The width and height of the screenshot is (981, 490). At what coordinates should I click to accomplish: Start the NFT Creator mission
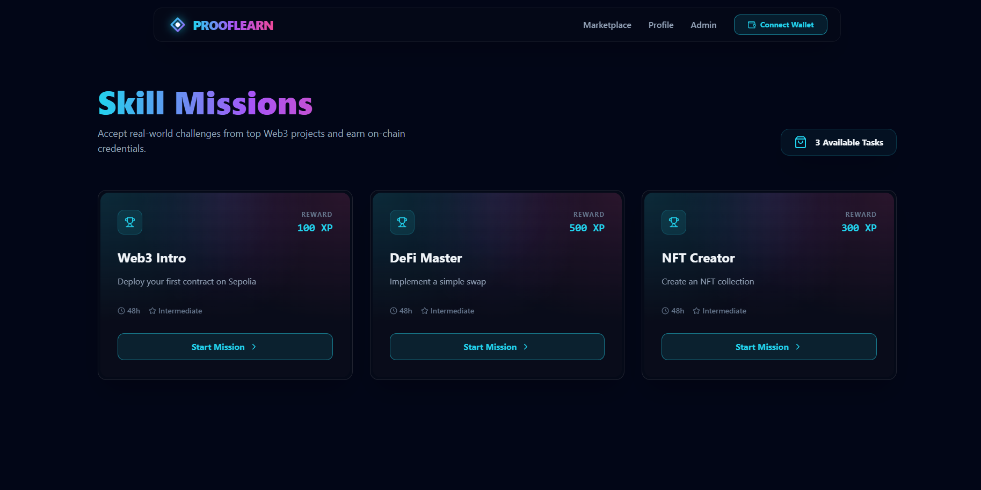(x=769, y=347)
